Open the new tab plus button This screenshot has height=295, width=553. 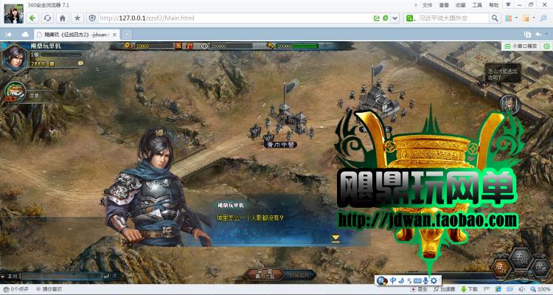pos(126,34)
